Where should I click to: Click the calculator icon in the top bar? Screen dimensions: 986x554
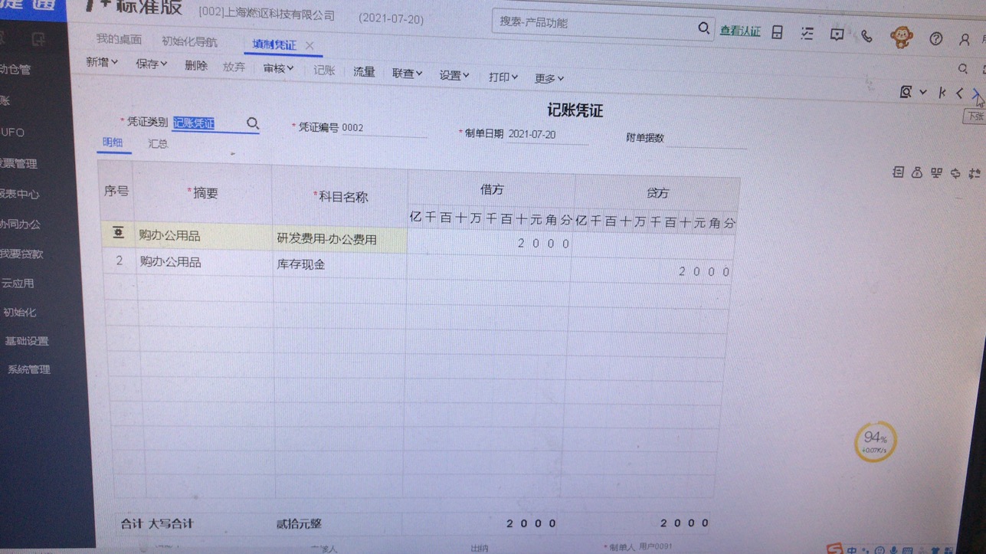777,32
